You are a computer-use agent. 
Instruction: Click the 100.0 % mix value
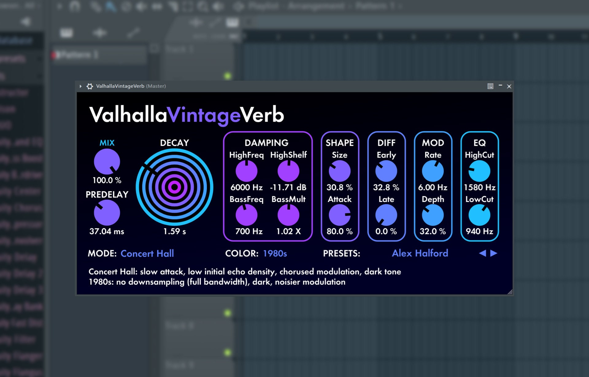click(107, 180)
